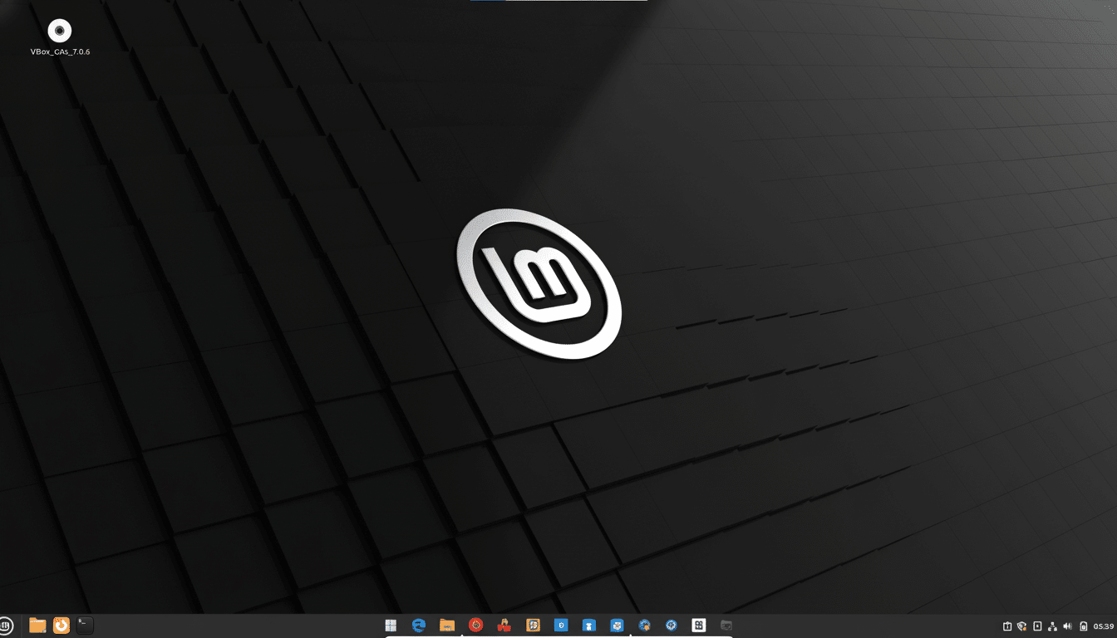Launch the terminal from the taskbar

(83, 626)
